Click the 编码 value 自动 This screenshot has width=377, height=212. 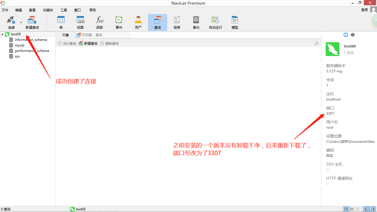point(330,156)
